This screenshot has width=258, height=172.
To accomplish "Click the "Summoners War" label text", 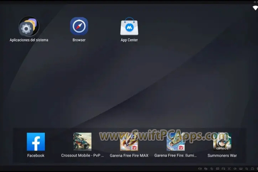I will point(222,156).
